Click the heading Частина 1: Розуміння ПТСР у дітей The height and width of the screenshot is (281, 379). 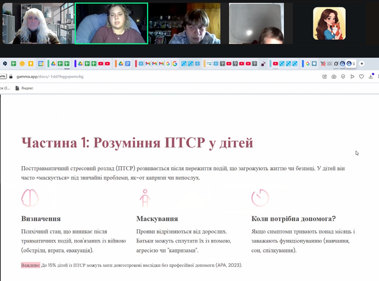click(137, 143)
